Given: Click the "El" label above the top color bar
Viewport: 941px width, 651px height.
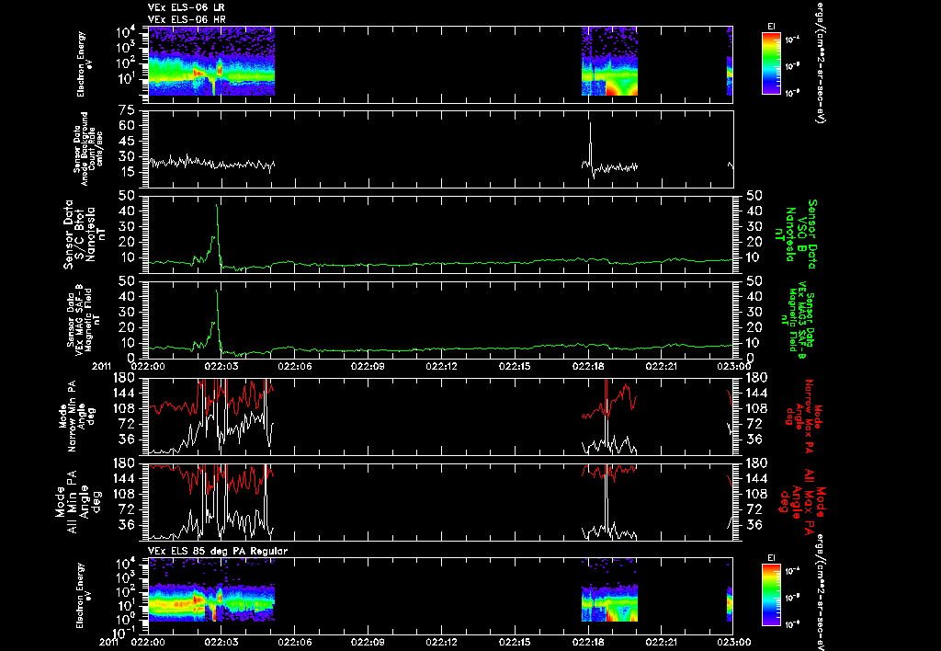Looking at the screenshot, I should [x=771, y=27].
